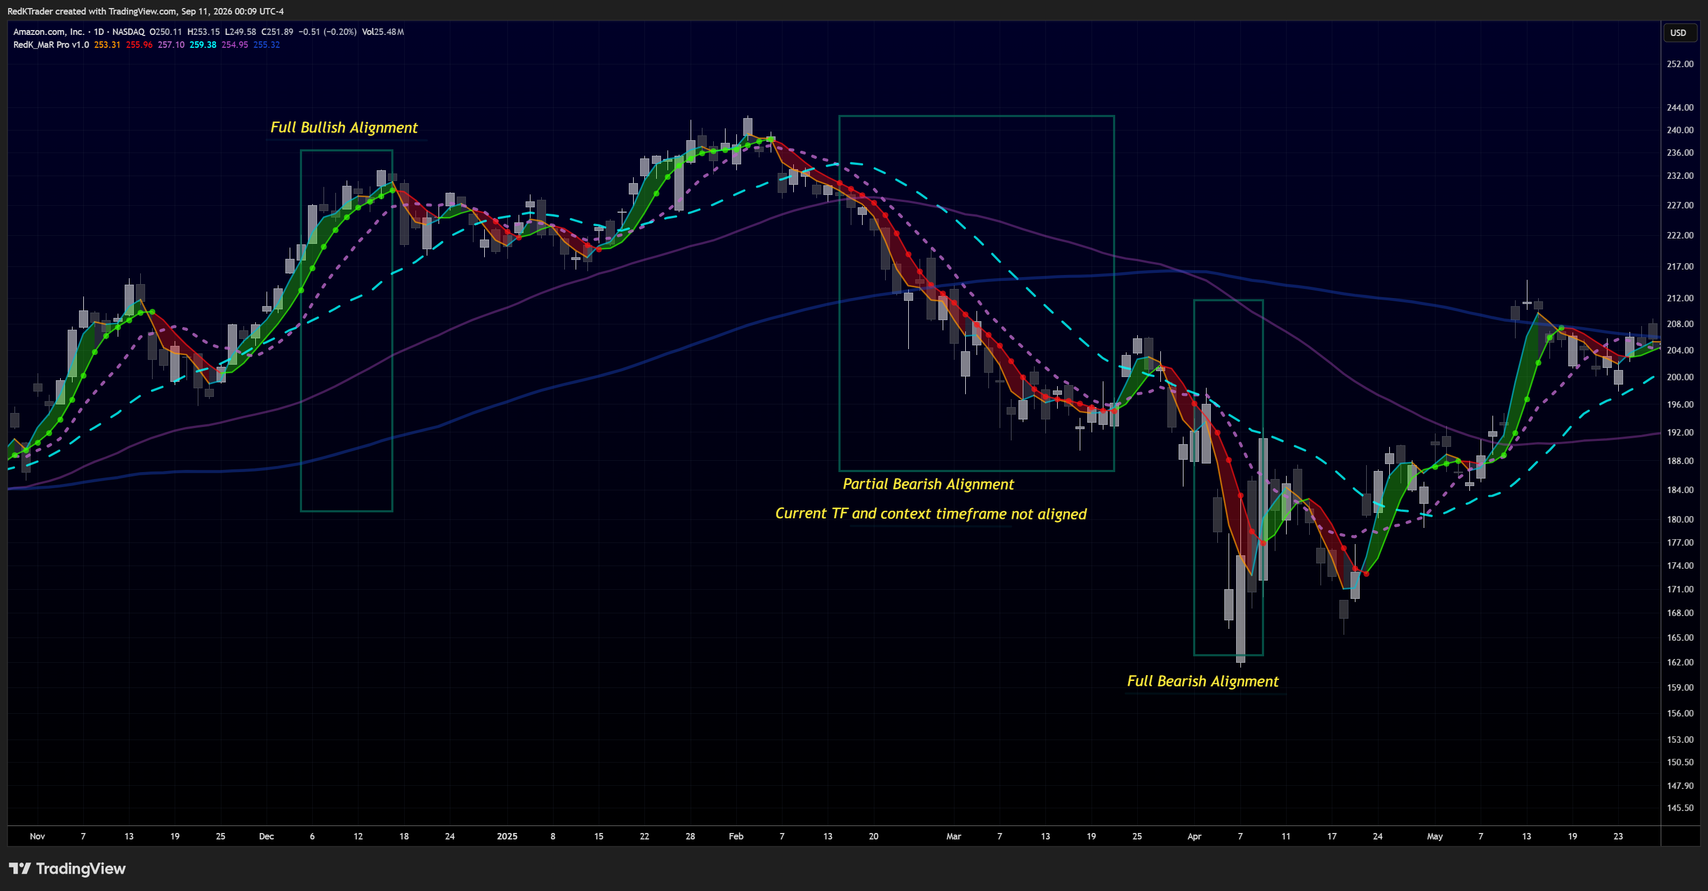Click the 252.00 price axis label
Viewport: 1708px width, 891px height.
(1680, 64)
